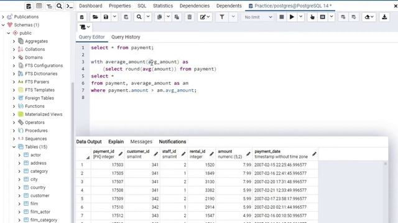
Task: Click the Paste icon in query toolbar
Action: (177, 17)
